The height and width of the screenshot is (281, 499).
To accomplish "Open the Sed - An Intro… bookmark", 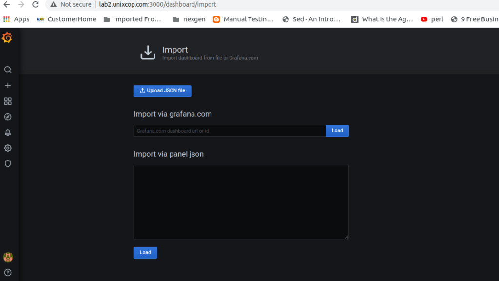I will pyautogui.click(x=311, y=19).
